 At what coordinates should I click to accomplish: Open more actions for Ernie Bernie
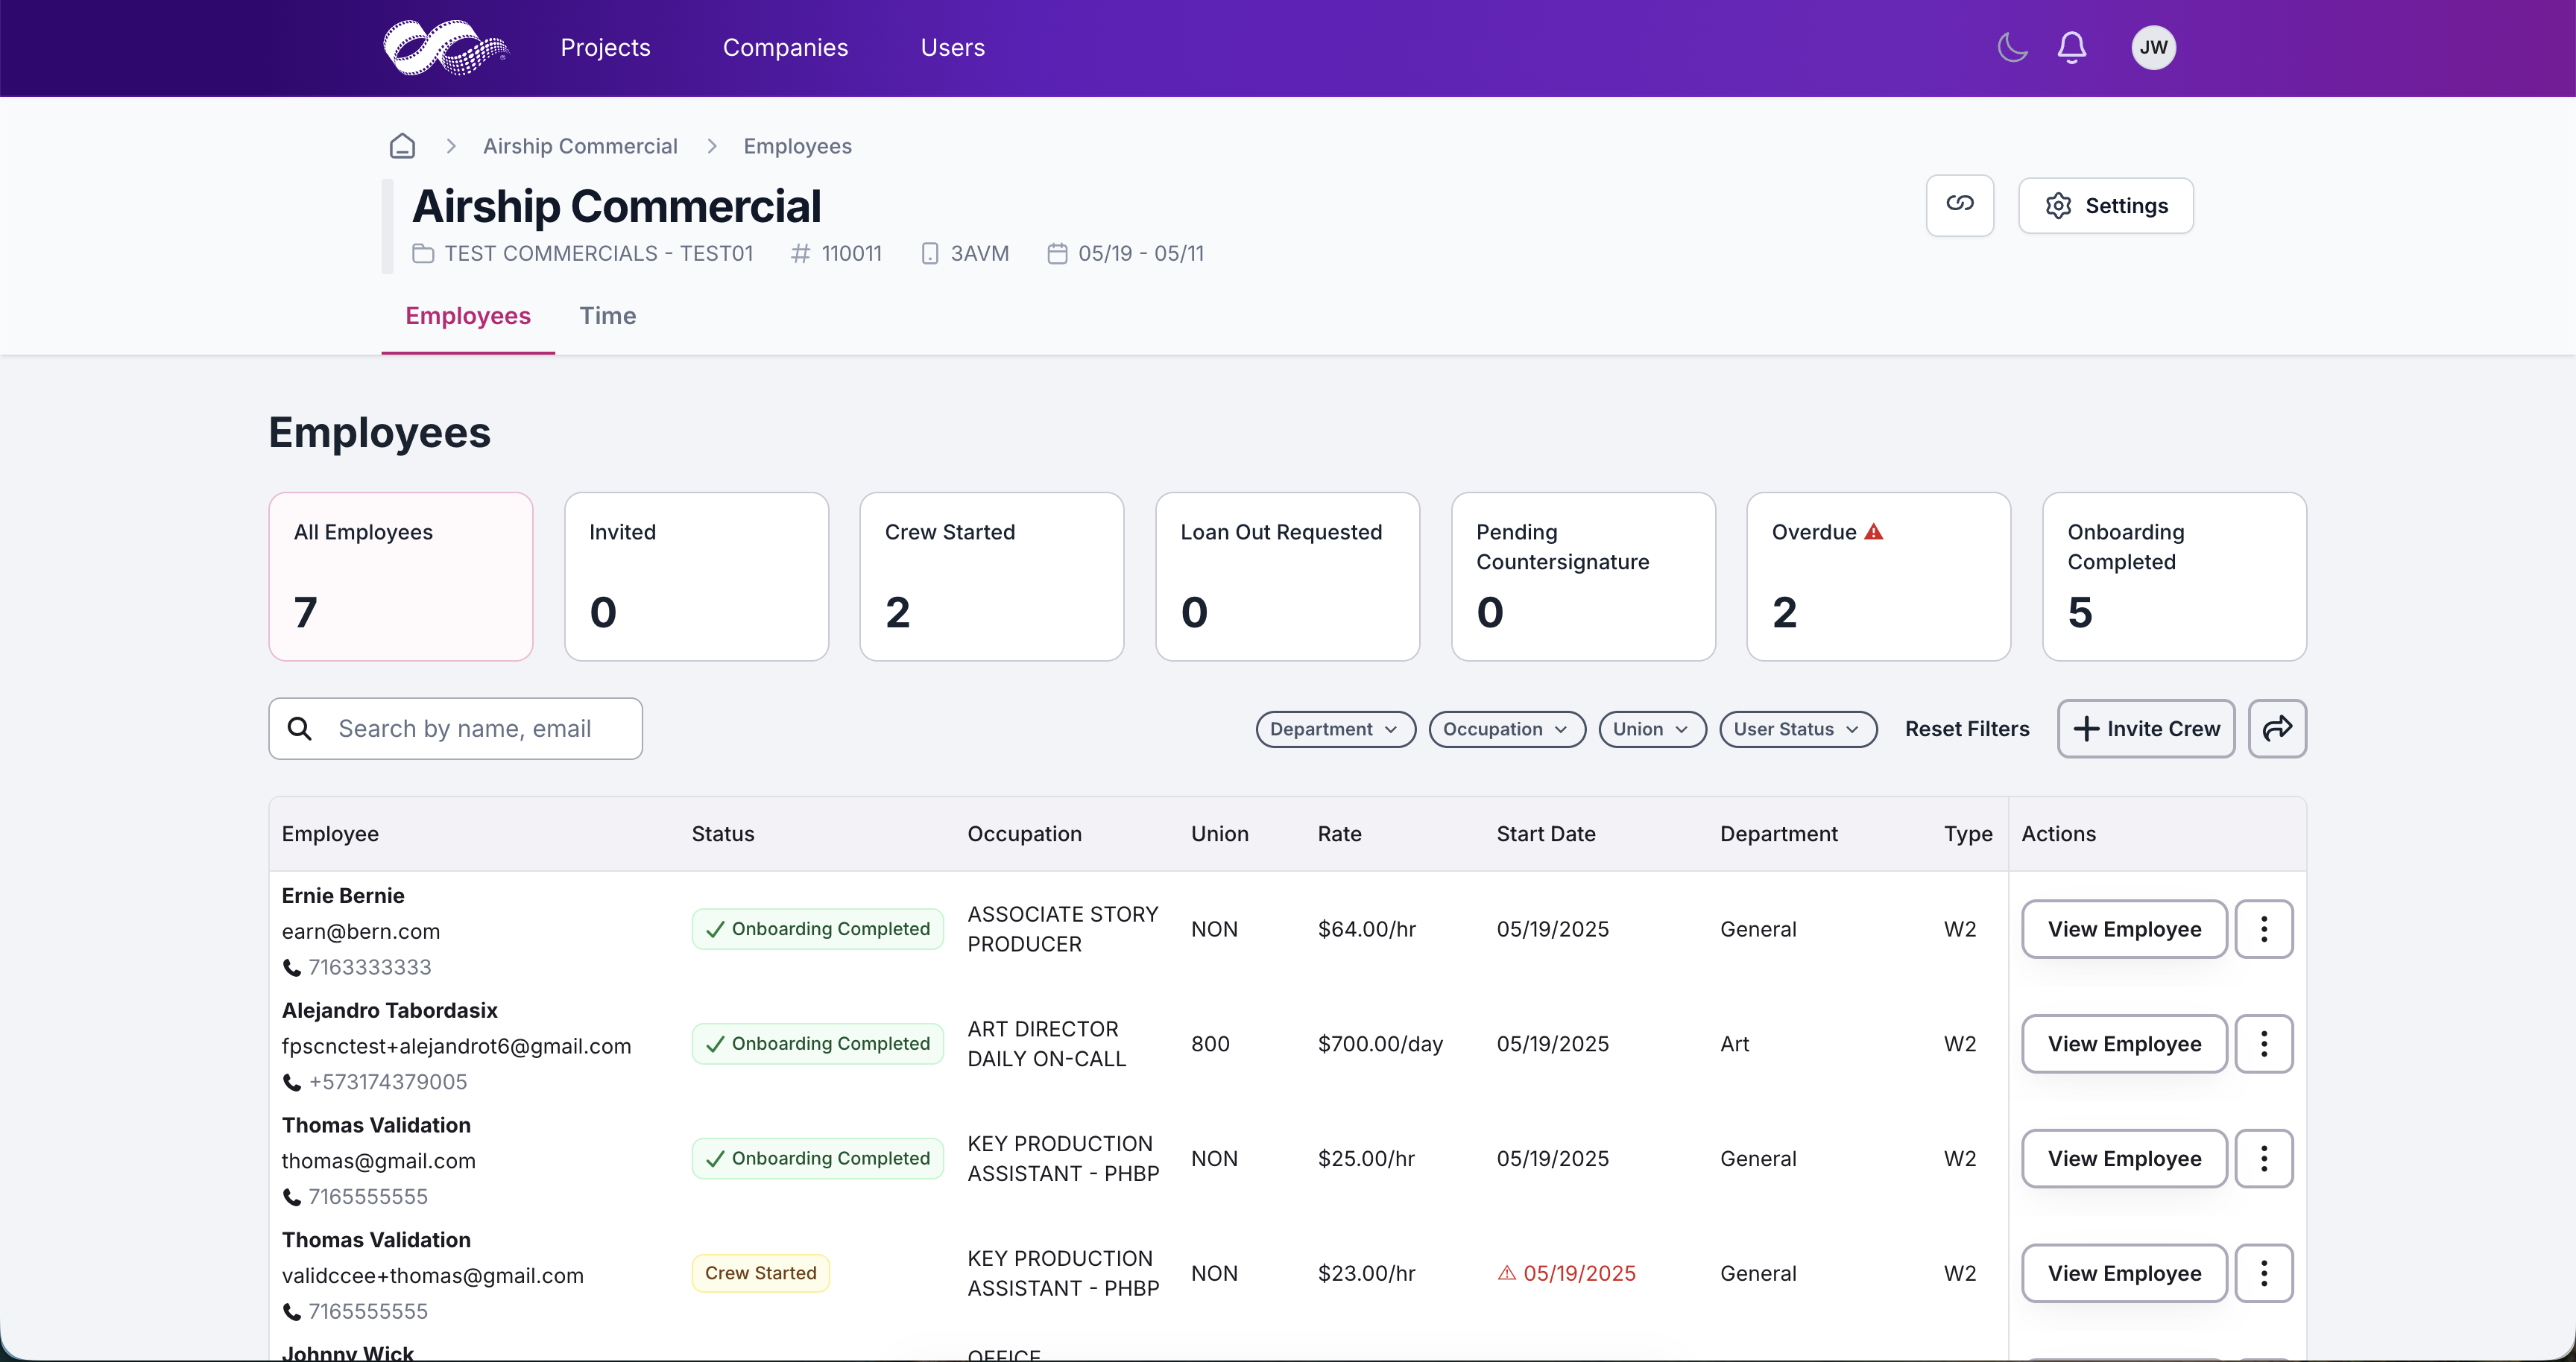coord(2264,929)
